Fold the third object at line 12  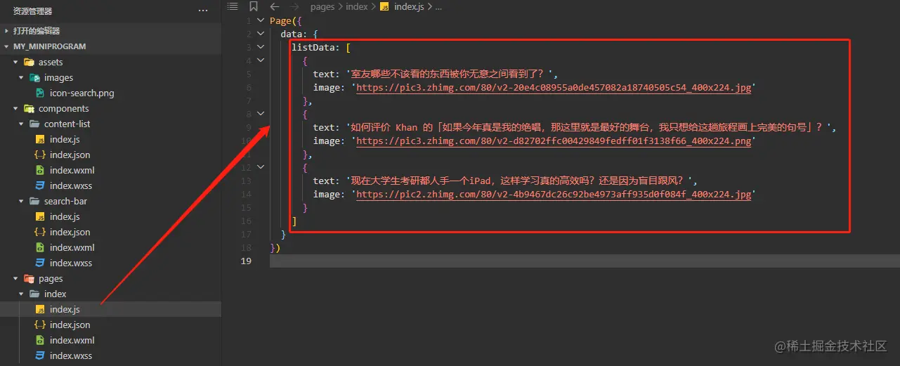261,167
